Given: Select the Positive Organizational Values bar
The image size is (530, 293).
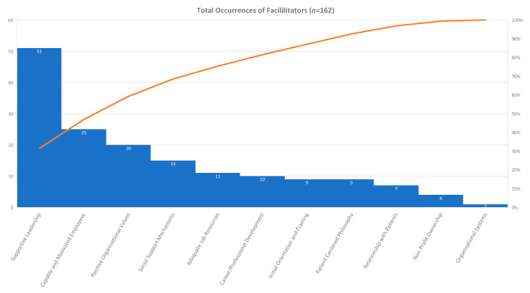Looking at the screenshot, I should pyautogui.click(x=128, y=178).
